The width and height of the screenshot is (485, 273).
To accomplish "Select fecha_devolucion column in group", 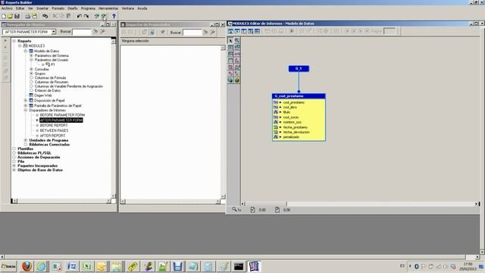I will (x=296, y=132).
